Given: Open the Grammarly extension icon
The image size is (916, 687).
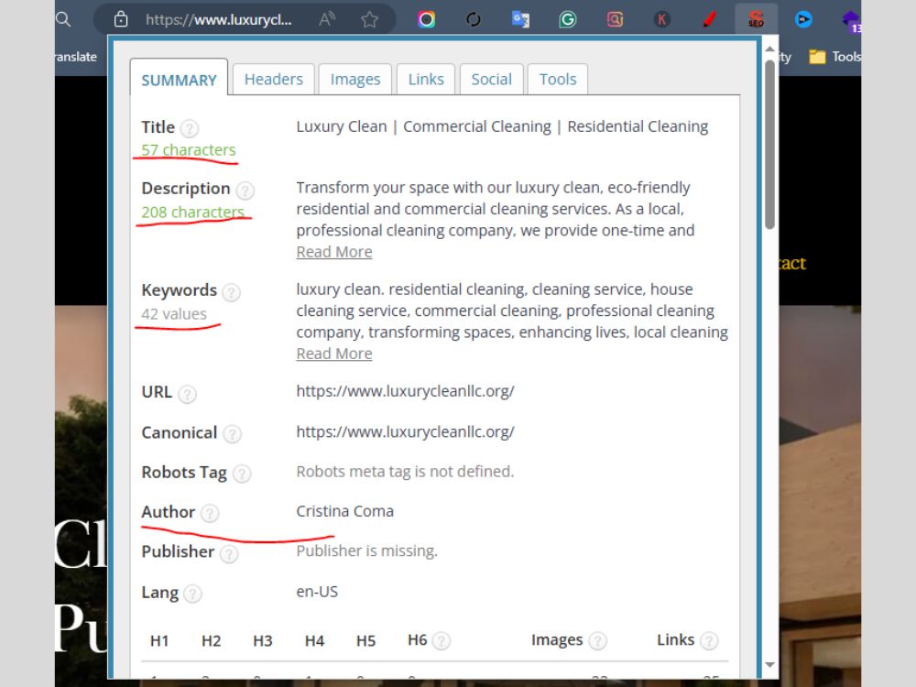Looking at the screenshot, I should [567, 20].
